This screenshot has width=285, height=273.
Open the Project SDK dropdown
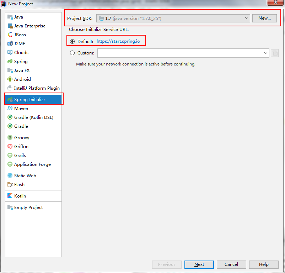(x=173, y=19)
